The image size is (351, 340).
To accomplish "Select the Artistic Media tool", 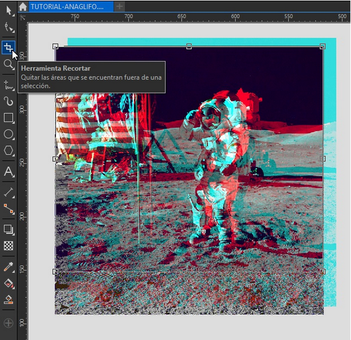I will click(9, 101).
